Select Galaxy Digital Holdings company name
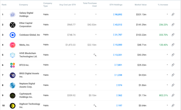This screenshot has width=181, height=110. coord(26,15)
